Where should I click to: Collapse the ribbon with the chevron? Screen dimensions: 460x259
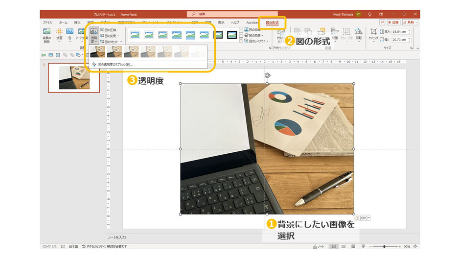pos(417,48)
